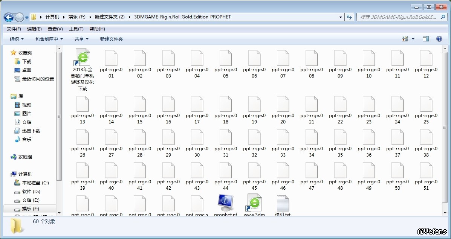Viewport: 451px width, 239px height.
Task: Click the back navigation arrow
Action: pos(9,17)
